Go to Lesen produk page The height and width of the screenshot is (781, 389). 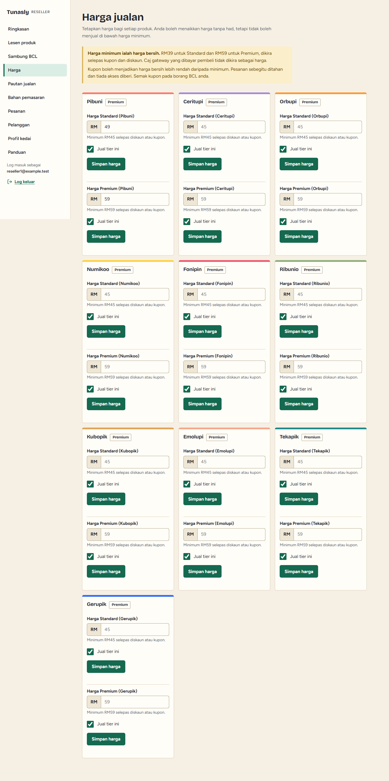(35, 43)
